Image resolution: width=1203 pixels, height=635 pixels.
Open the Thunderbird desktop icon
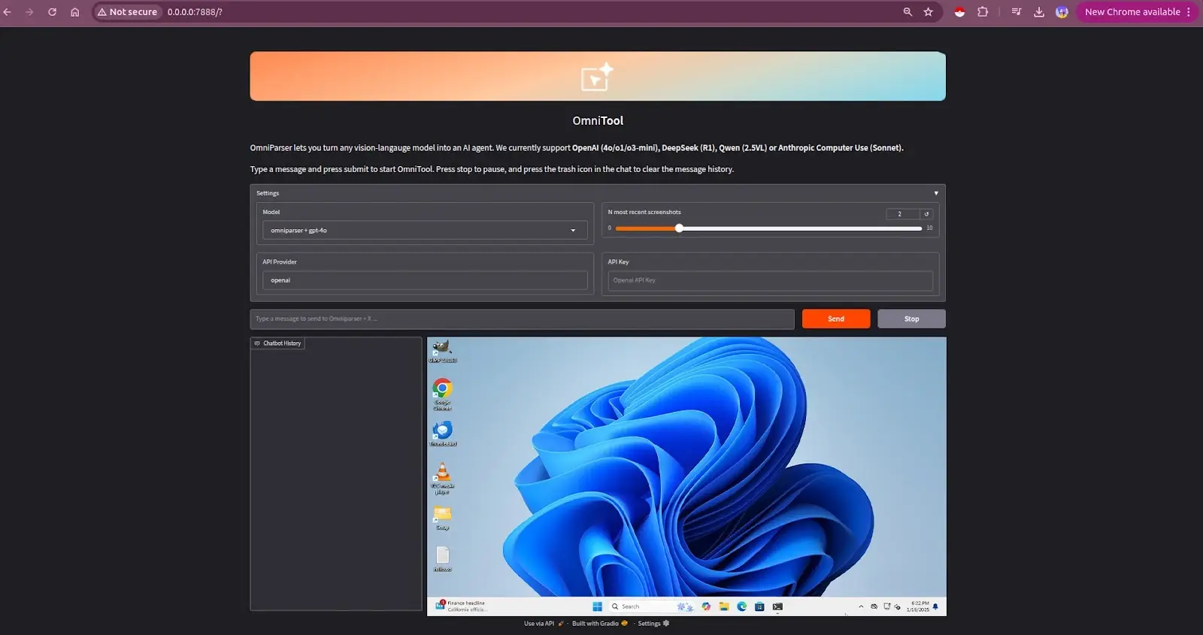pos(442,431)
